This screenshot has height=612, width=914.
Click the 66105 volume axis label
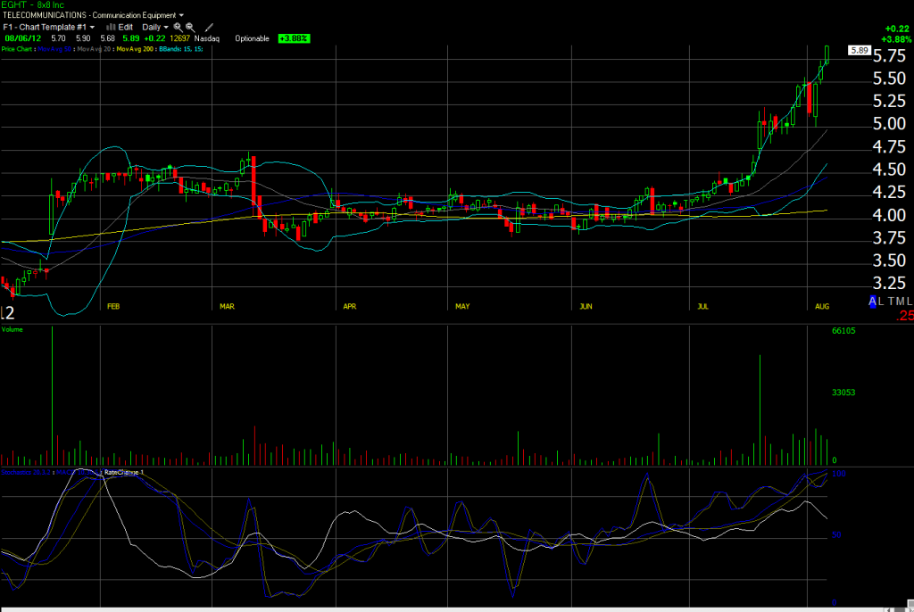pyautogui.click(x=843, y=330)
